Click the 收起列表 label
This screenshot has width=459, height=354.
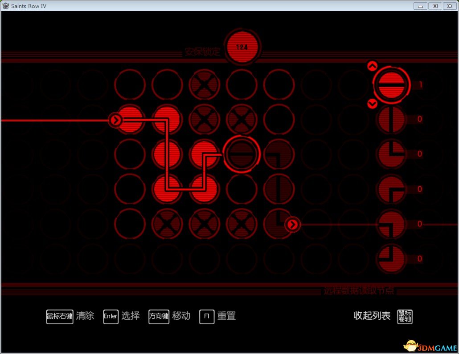tap(372, 316)
